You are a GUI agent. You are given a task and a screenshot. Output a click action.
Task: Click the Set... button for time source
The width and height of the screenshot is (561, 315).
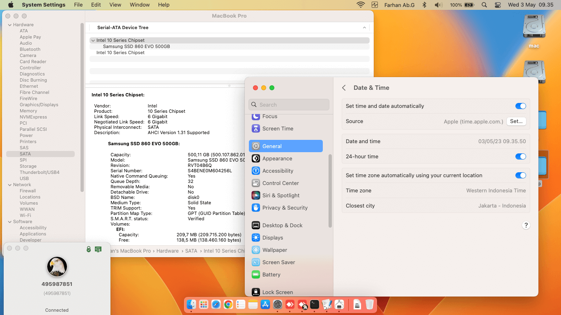pyautogui.click(x=516, y=121)
